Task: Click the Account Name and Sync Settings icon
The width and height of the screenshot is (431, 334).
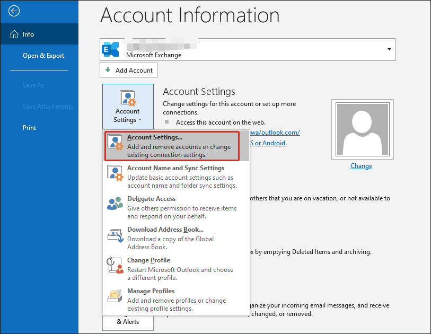Action: (x=116, y=173)
